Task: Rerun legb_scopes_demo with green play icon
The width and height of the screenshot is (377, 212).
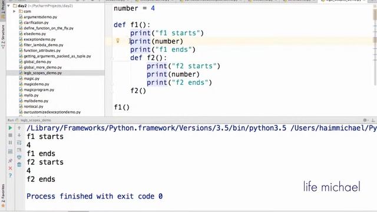Action: [10, 128]
